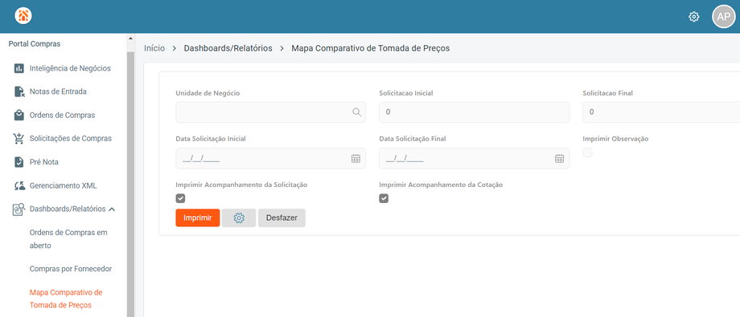The width and height of the screenshot is (740, 317).
Task: Click sidebar scrollbar up arrow
Action: click(131, 39)
